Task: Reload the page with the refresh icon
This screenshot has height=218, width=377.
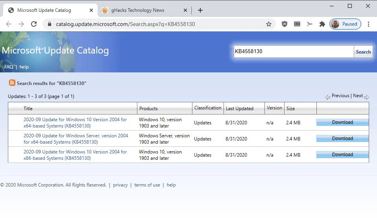Action: (34, 24)
